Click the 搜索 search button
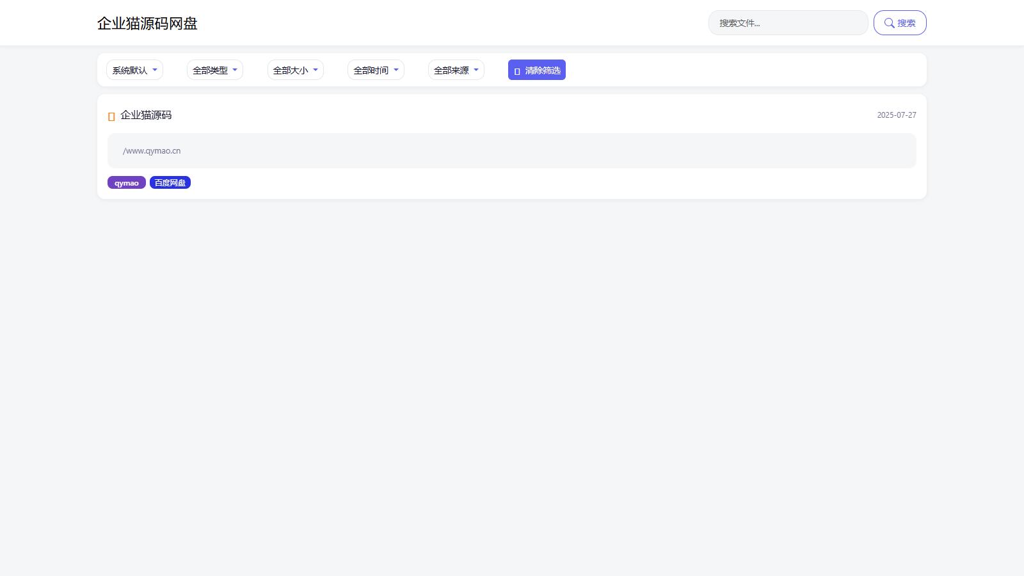This screenshot has height=576, width=1024. pos(900,23)
